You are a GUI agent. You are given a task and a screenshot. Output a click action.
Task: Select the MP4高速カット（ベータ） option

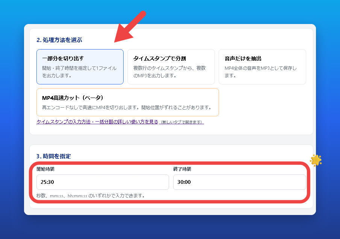[x=128, y=102]
